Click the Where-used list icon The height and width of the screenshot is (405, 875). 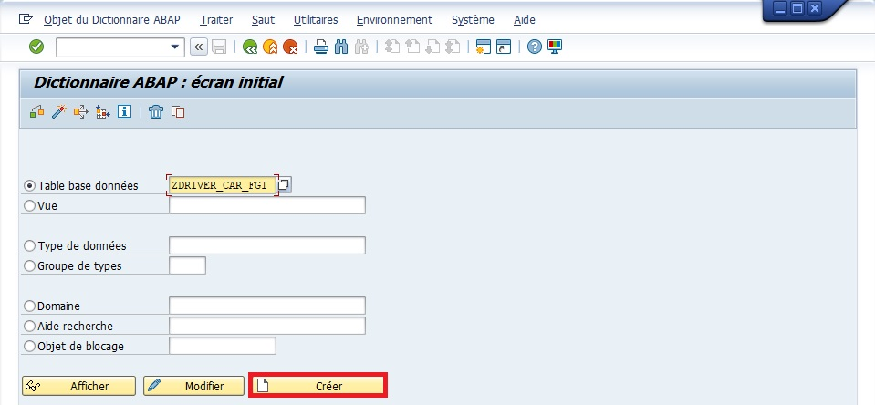[80, 111]
